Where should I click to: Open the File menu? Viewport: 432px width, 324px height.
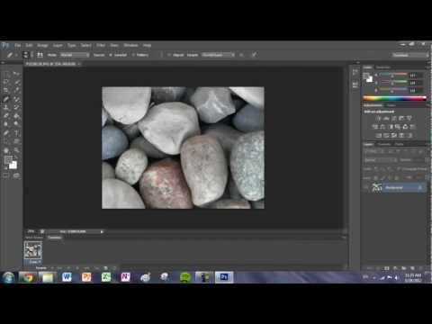(x=18, y=45)
